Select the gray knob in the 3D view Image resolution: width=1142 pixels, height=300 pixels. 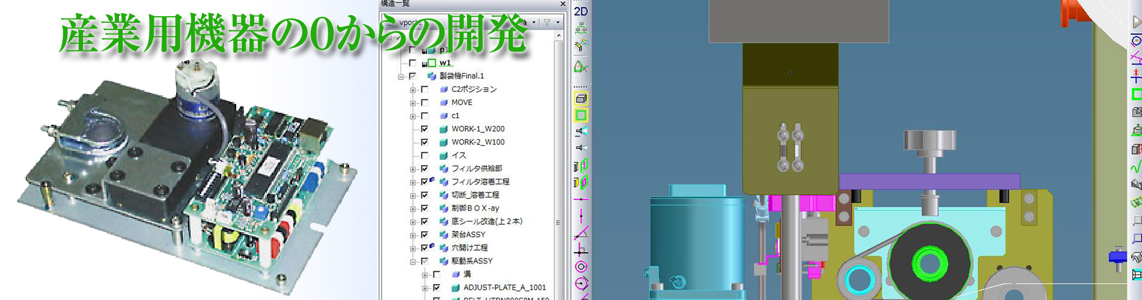[x=929, y=141]
